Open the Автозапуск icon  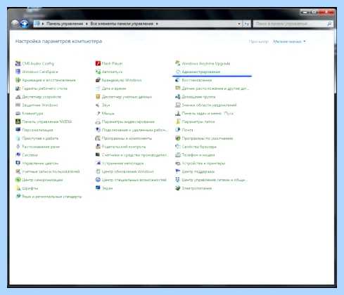pos(98,72)
